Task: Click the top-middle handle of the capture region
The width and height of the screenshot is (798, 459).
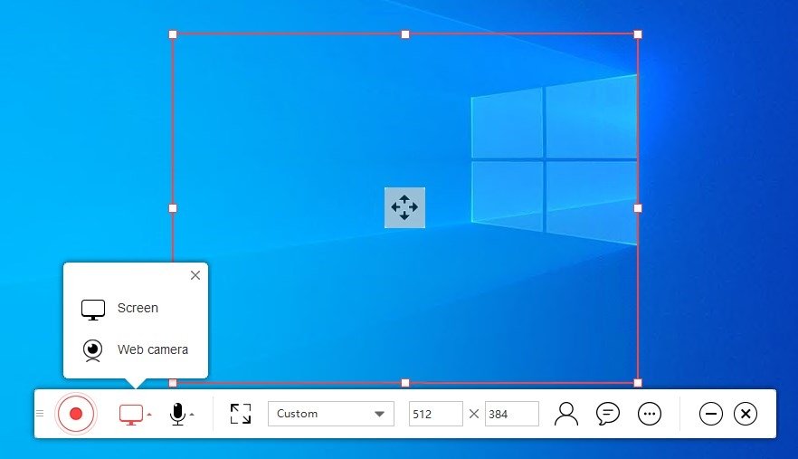Action: (405, 34)
